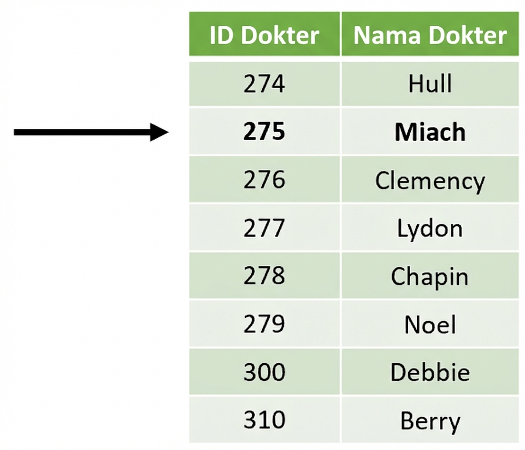Viewport: 525px width, 450px height.
Task: Select the Debbie name cell
Action: (430, 372)
